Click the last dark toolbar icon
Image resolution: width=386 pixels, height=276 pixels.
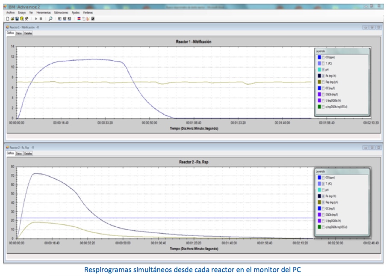coord(93,19)
